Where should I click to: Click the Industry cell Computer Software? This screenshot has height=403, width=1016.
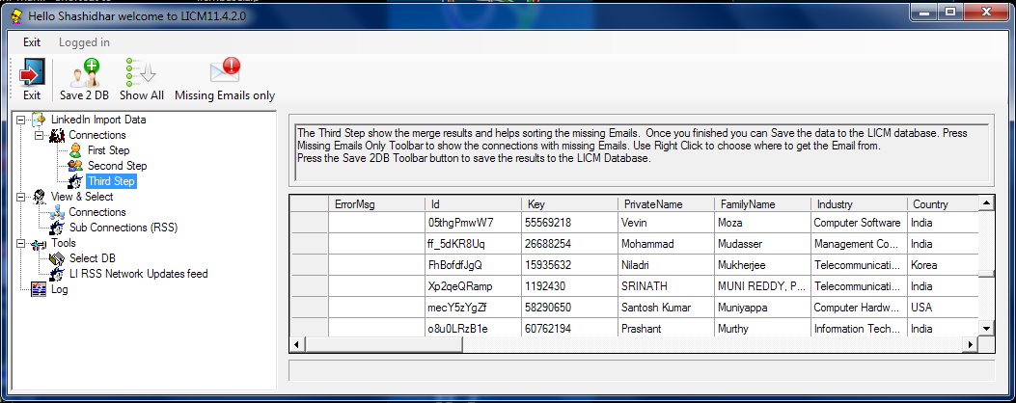pyautogui.click(x=859, y=223)
